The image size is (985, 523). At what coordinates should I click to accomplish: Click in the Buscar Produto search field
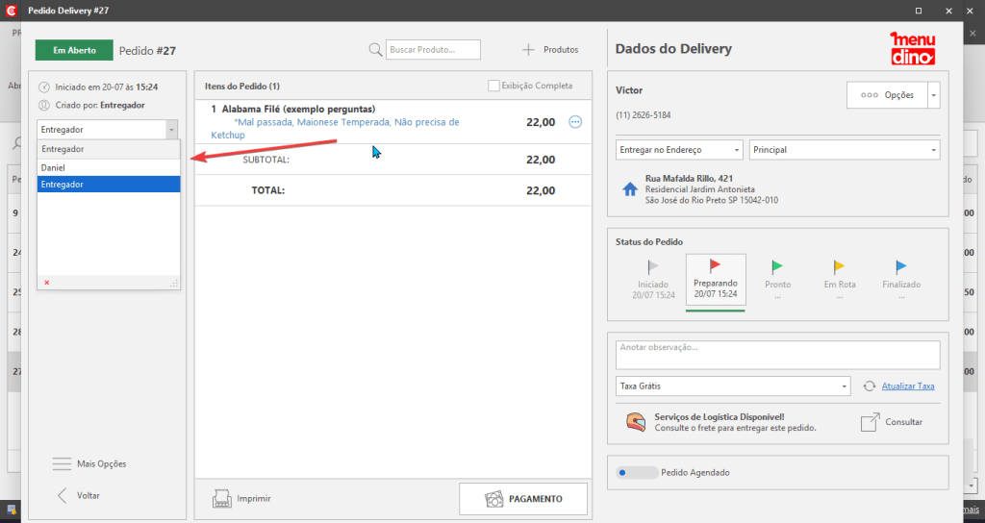[x=433, y=50]
